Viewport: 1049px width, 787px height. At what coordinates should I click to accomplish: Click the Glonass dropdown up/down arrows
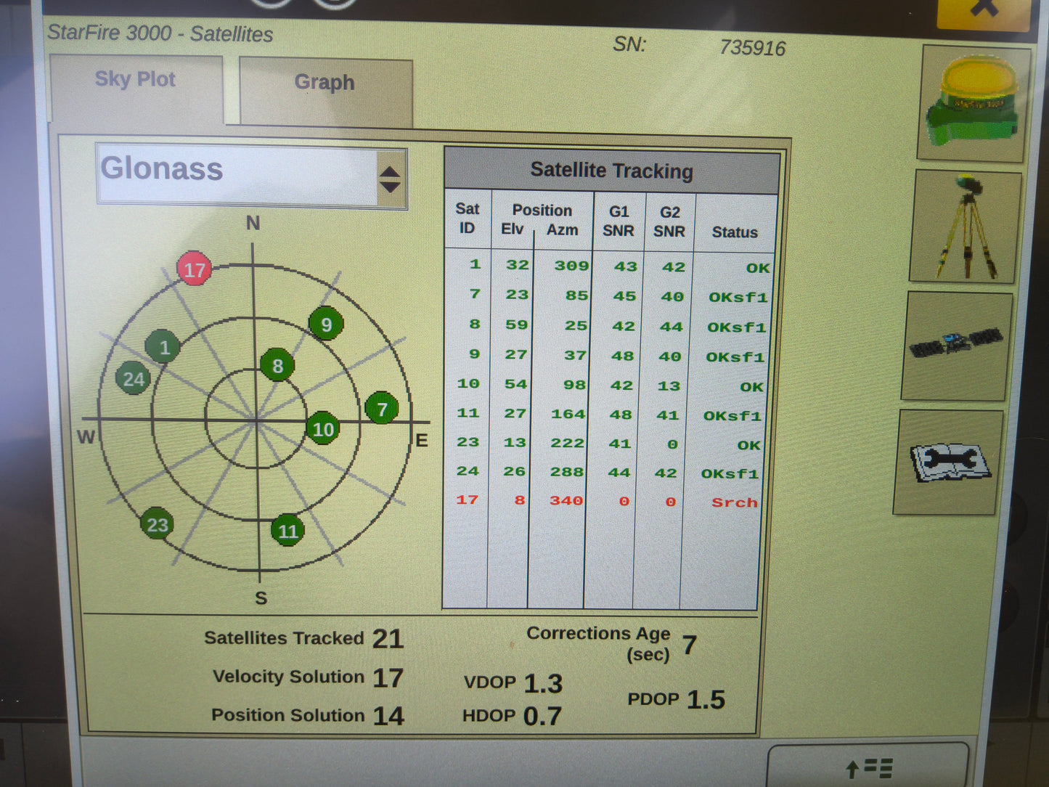click(390, 179)
